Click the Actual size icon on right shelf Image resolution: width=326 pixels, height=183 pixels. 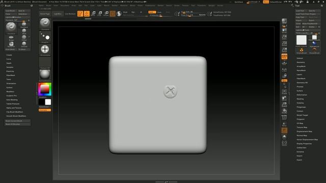(x=284, y=44)
